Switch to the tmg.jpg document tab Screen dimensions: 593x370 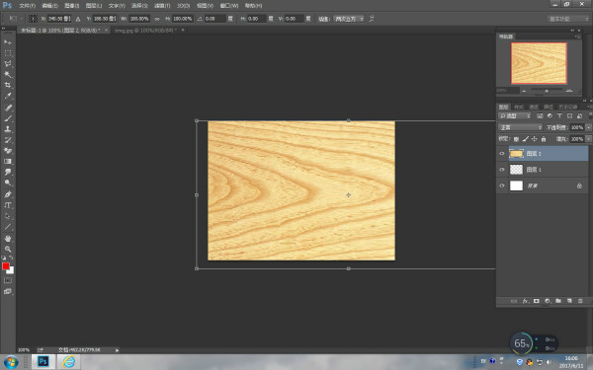pyautogui.click(x=145, y=31)
